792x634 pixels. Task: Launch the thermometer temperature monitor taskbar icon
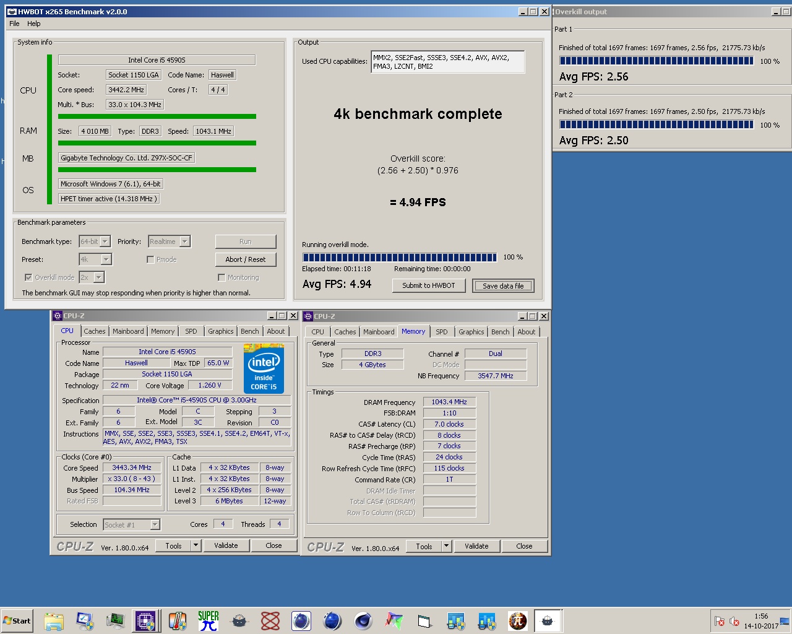[x=178, y=621]
